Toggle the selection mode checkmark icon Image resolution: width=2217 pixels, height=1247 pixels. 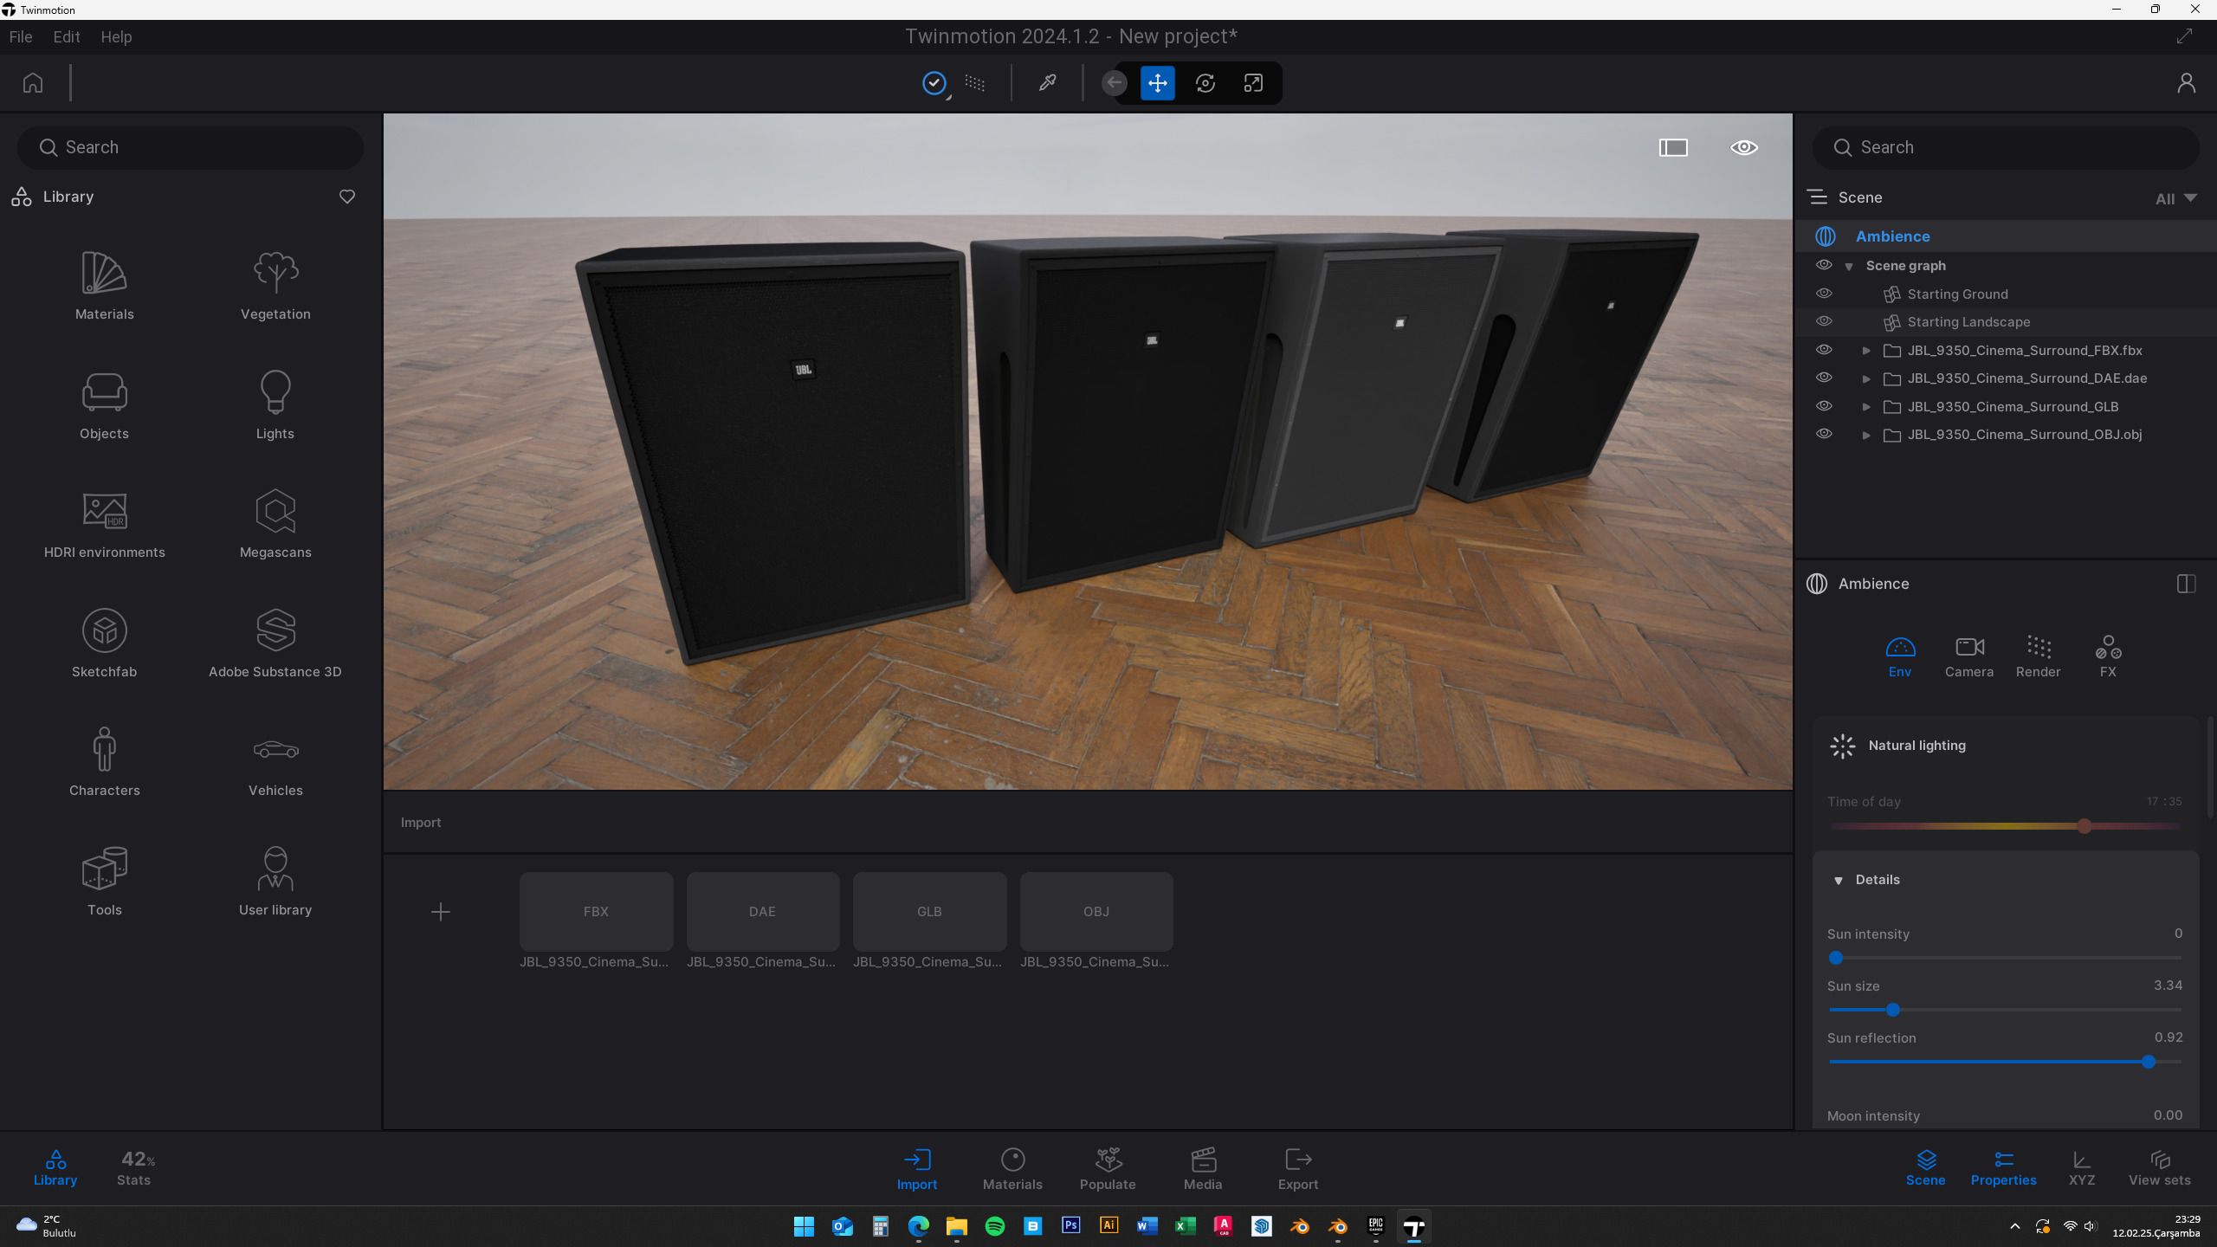(x=934, y=83)
